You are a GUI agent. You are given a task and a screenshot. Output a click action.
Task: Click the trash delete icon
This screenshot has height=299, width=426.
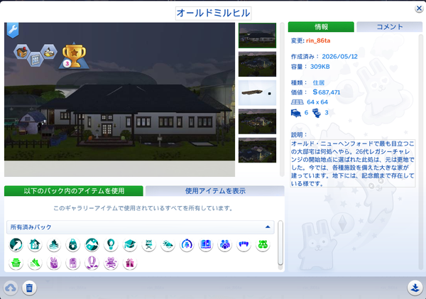pos(29,288)
